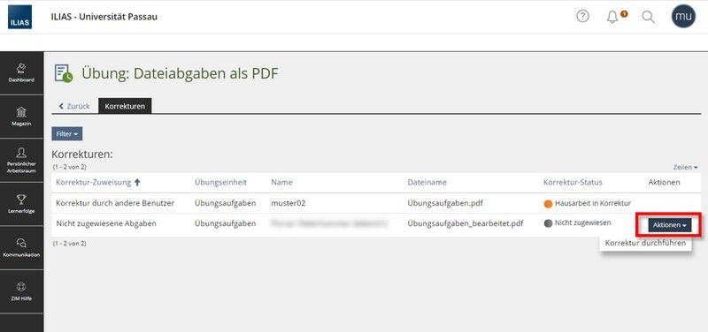
Task: Expand the Filter dropdown
Action: click(67, 134)
